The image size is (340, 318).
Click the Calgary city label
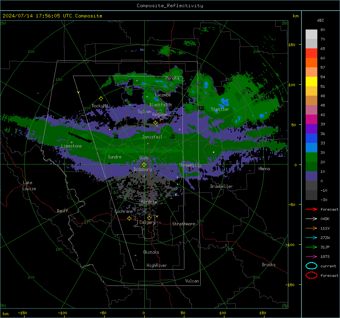coord(147,222)
